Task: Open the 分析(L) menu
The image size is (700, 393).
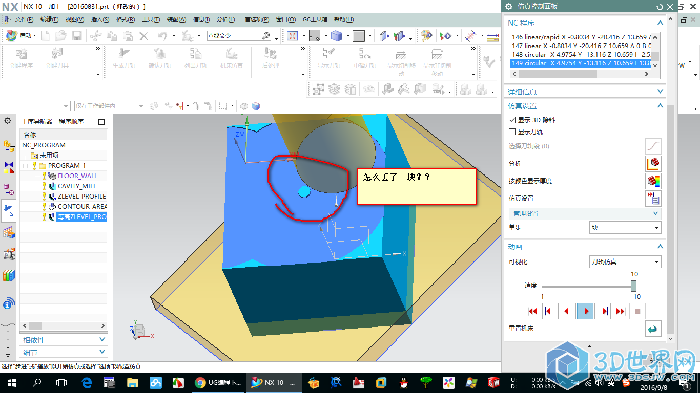Action: tap(225, 20)
